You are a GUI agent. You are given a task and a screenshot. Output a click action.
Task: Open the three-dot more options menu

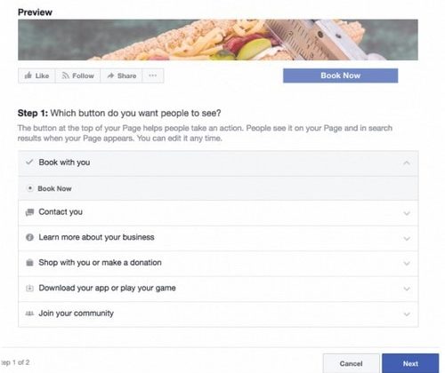153,75
